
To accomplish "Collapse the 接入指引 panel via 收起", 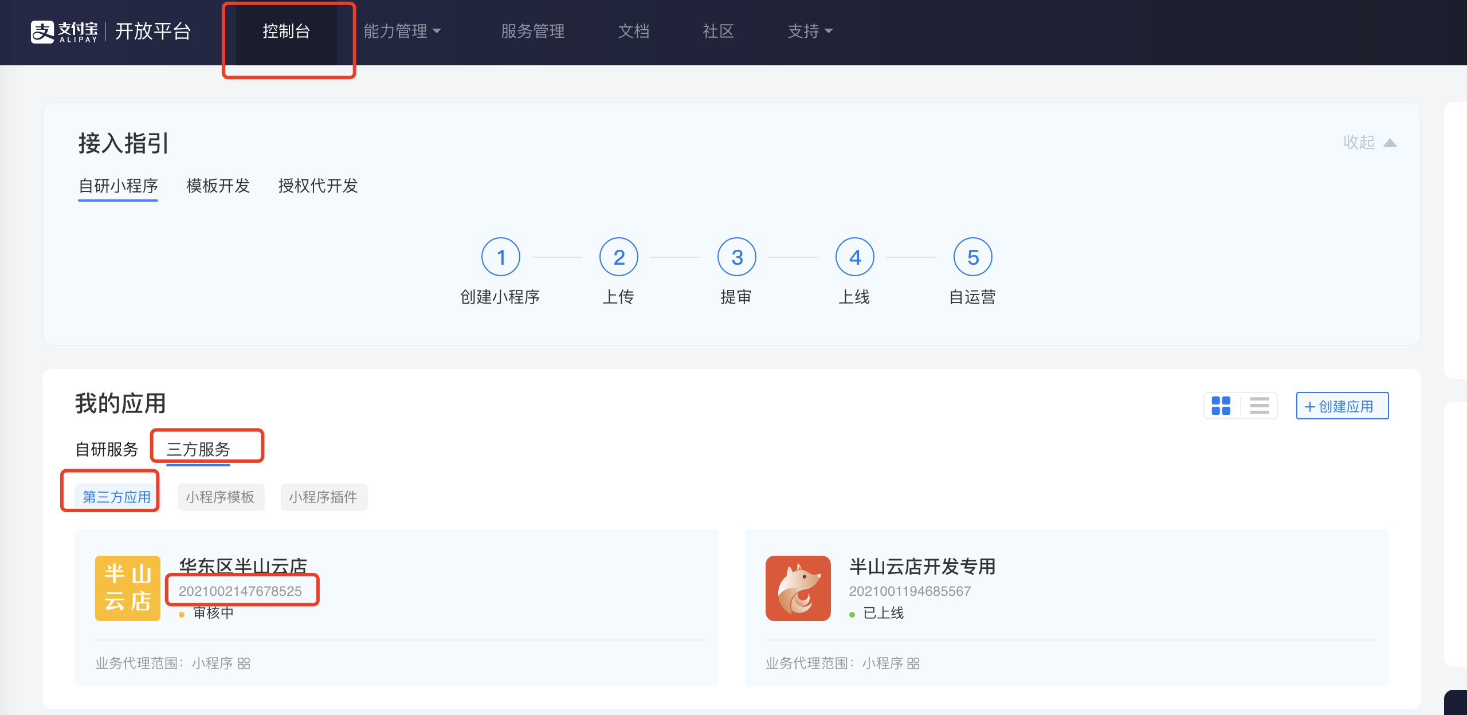I will tap(1369, 142).
